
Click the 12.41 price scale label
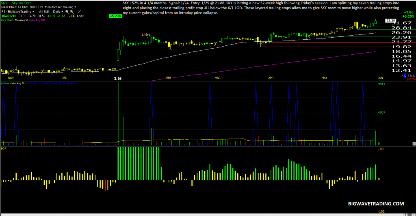coord(401,71)
